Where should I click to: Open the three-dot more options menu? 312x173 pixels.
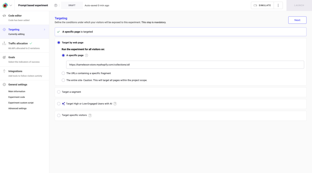(278, 5)
